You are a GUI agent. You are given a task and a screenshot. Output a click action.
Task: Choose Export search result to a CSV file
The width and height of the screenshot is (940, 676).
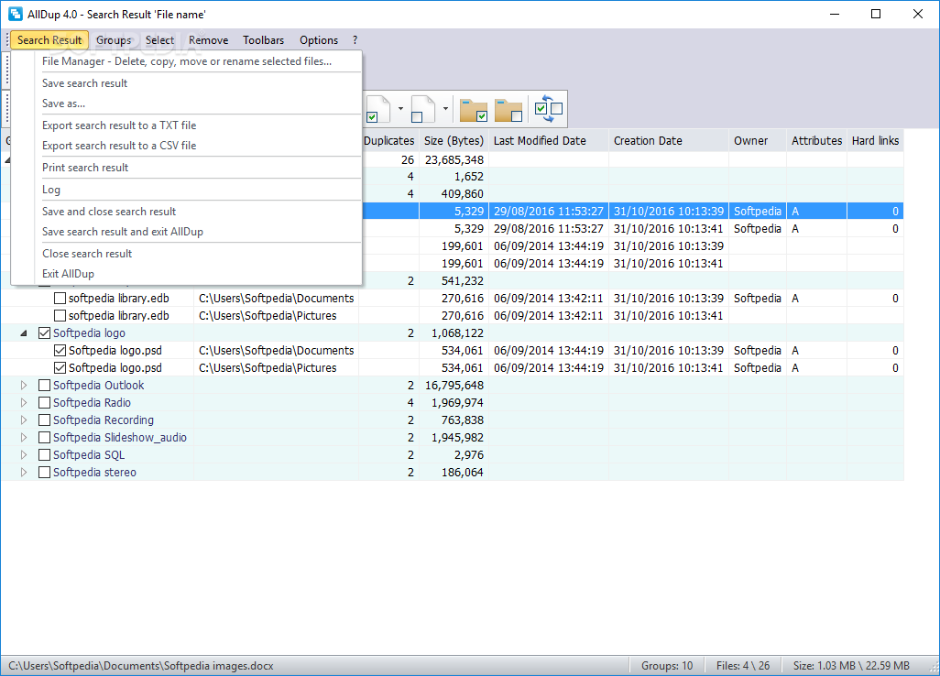coord(186,146)
